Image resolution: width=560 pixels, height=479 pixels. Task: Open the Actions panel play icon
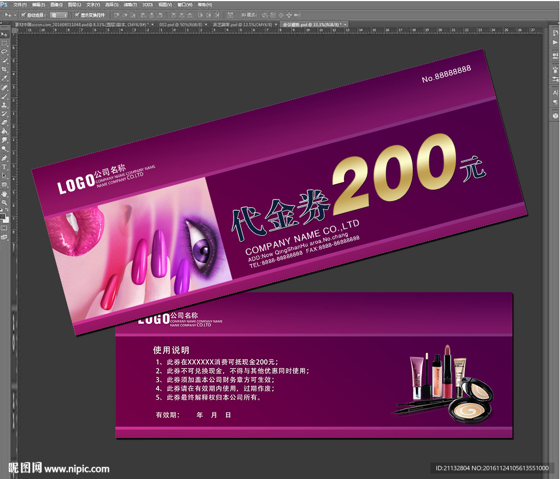click(556, 43)
